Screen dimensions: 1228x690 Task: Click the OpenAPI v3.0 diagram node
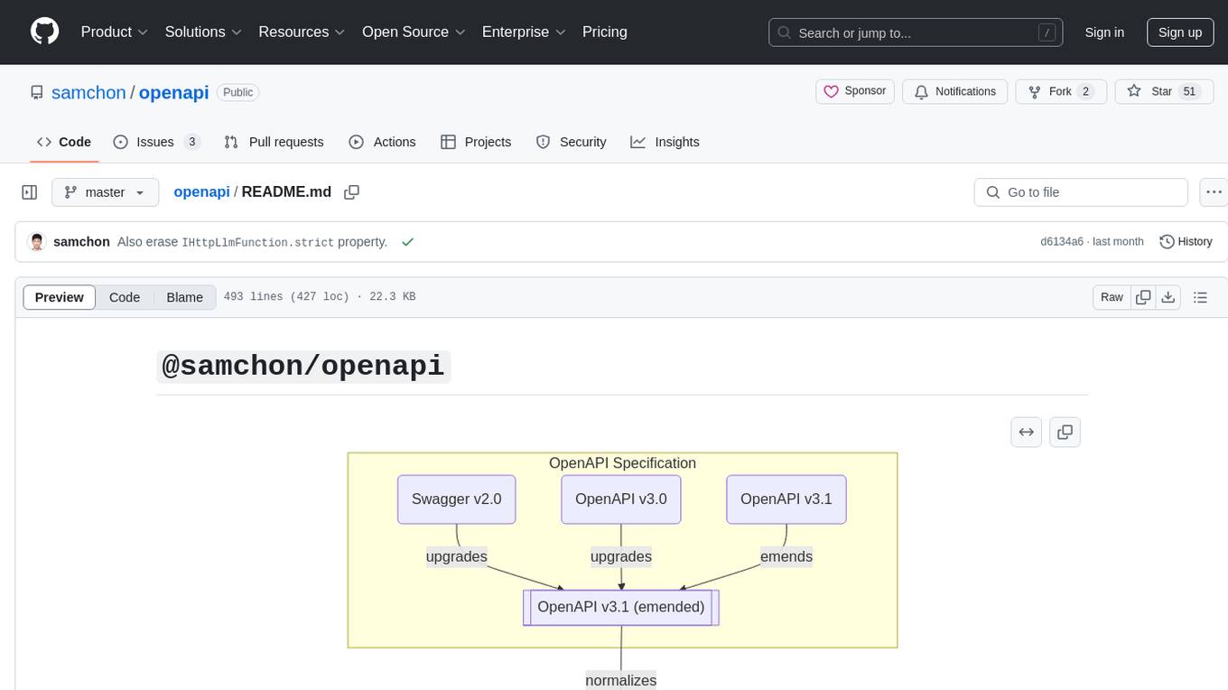coord(621,499)
